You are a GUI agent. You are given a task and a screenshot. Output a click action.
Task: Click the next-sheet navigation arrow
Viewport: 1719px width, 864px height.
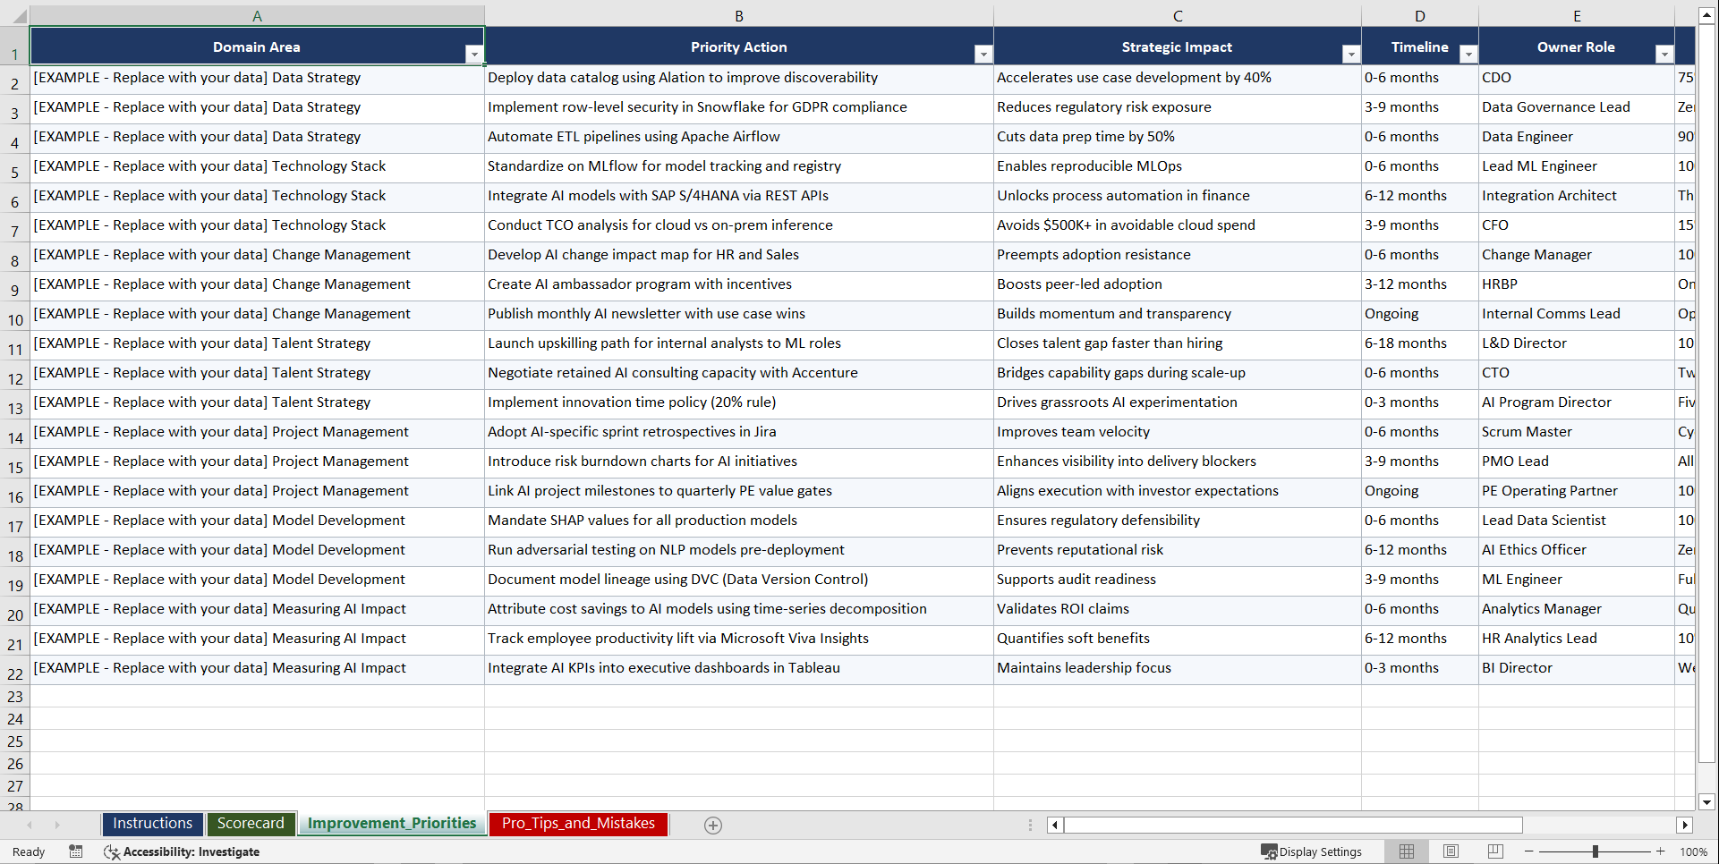pos(57,825)
